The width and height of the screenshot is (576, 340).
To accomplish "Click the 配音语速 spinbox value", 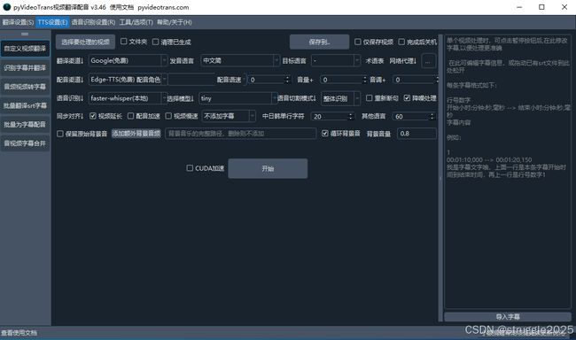I will [269, 80].
